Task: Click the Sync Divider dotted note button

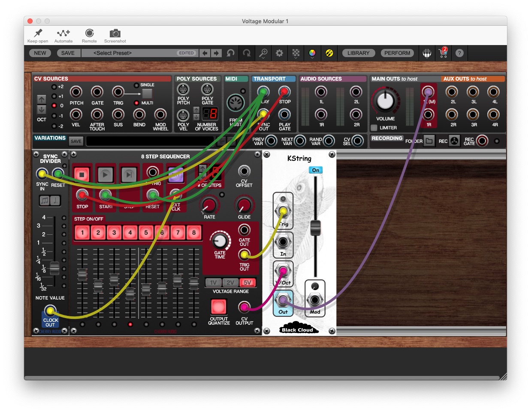Action: [x=55, y=200]
